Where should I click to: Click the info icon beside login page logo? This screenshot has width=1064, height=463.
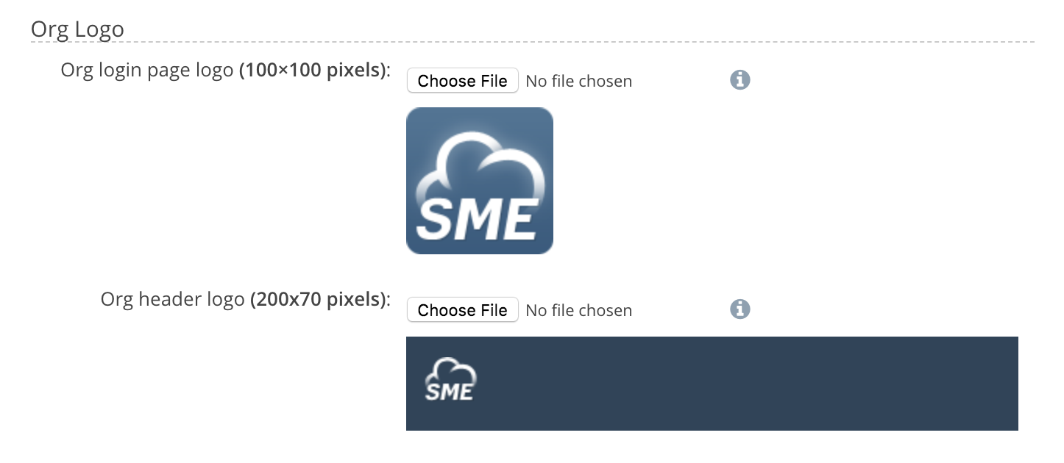740,79
